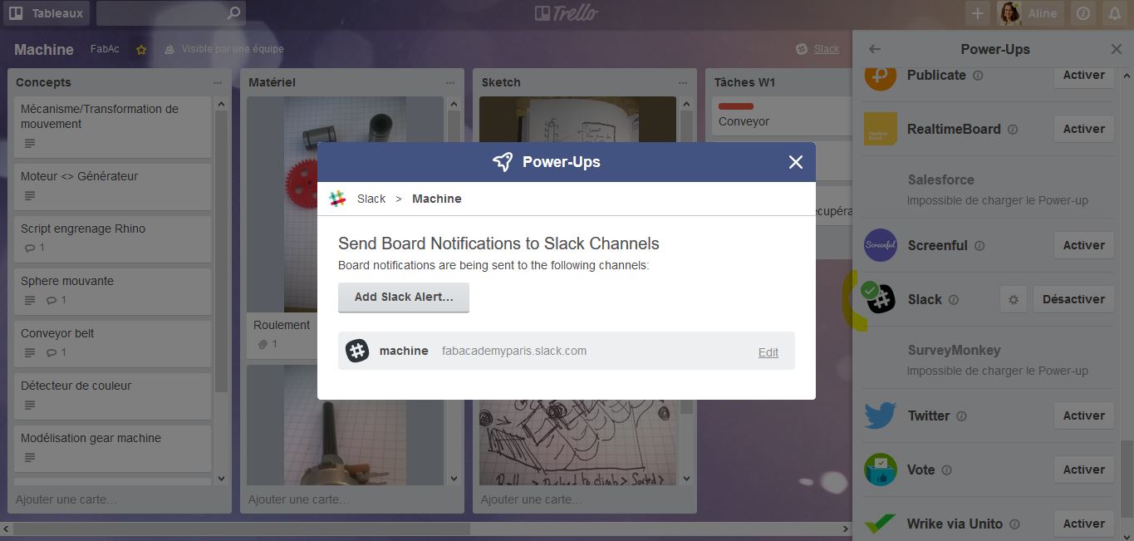Open Matériel list options menu
Viewport: 1134px width, 541px height.
coord(449,82)
